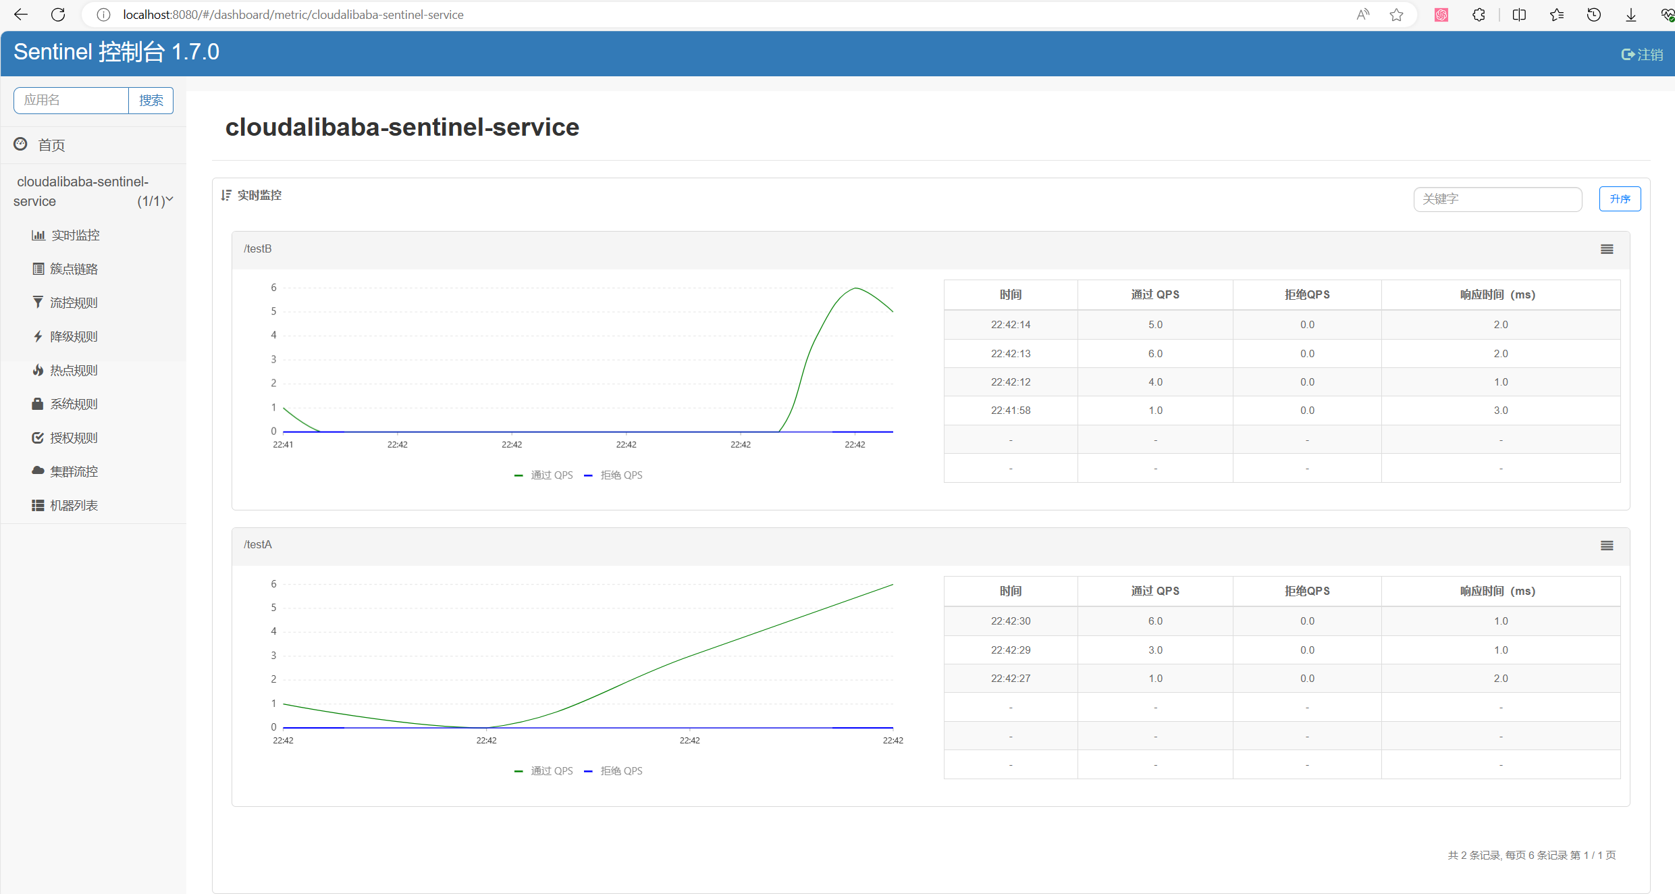1675x894 pixels.
Task: Click the flame icon beside 热点规则
Action: [x=38, y=369]
